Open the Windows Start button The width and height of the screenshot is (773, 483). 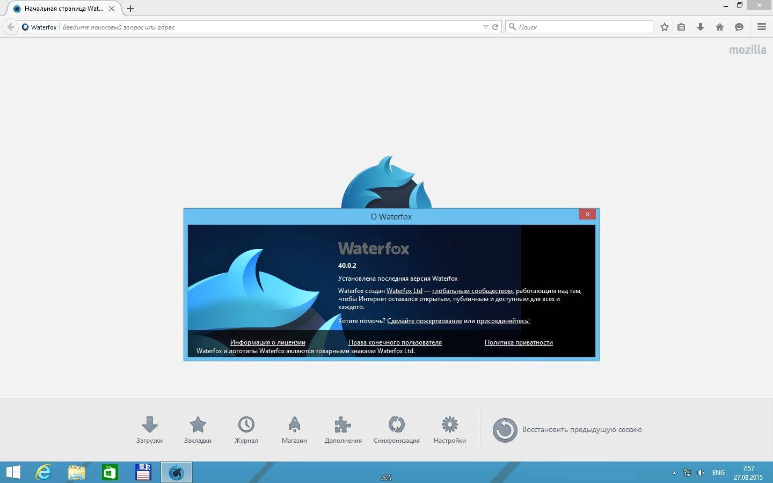(13, 472)
